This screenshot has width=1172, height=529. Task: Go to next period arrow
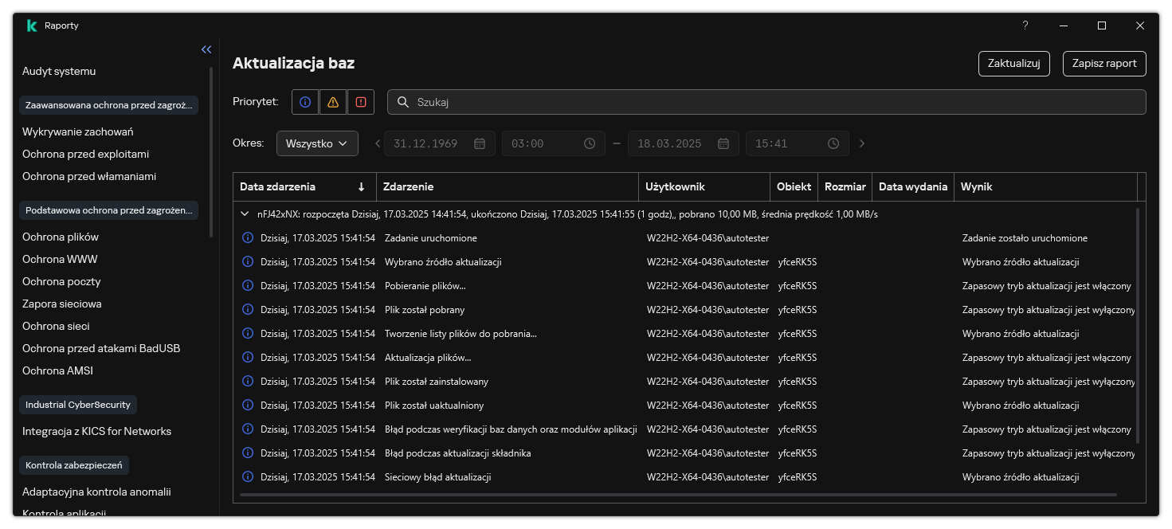click(861, 143)
